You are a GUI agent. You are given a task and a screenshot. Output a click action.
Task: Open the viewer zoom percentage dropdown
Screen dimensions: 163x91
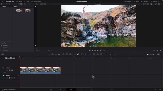point(39,4)
